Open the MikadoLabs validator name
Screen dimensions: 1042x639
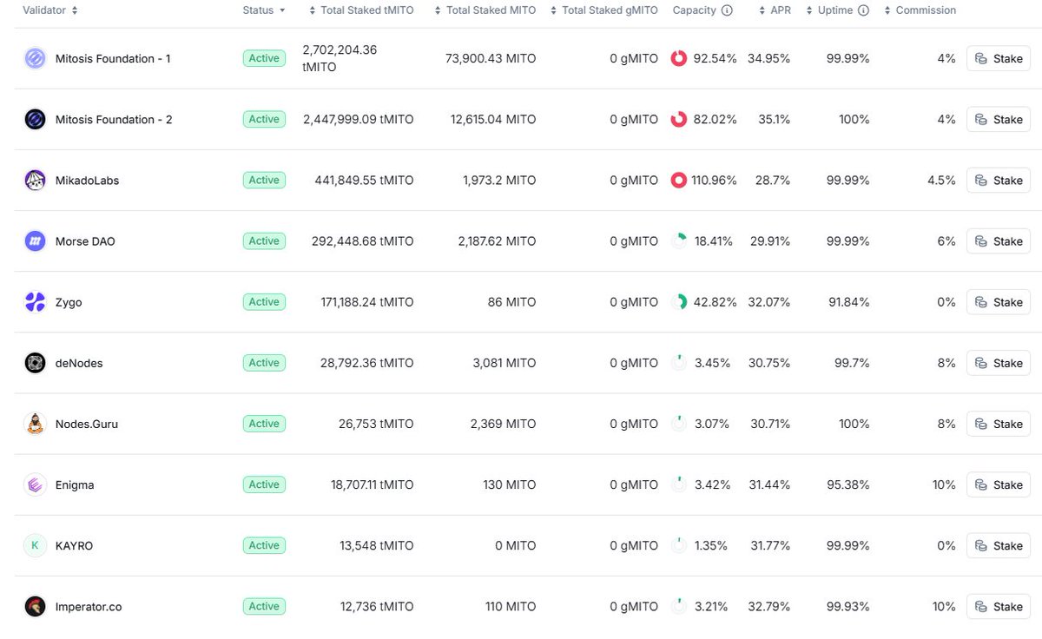pyautogui.click(x=87, y=180)
